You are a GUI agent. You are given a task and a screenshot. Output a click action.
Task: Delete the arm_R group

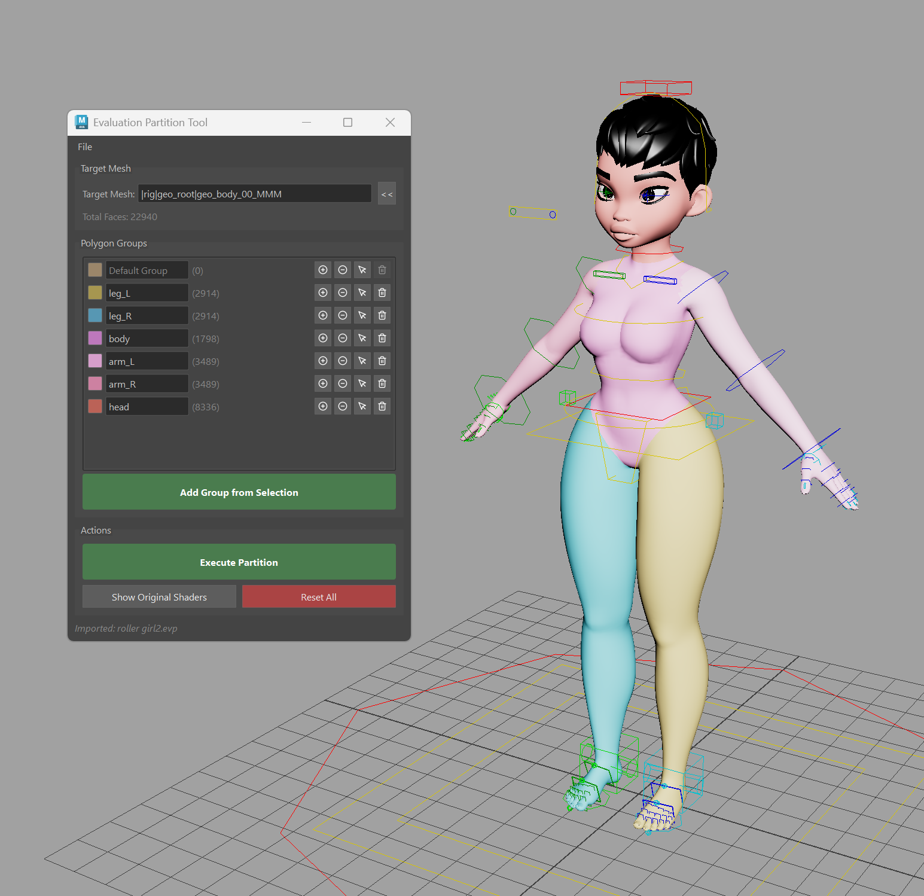point(382,383)
